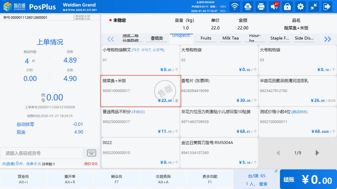Go to previous product page arrow
Image resolution: width=337 pixels, height=189 pixels.
click(278, 153)
